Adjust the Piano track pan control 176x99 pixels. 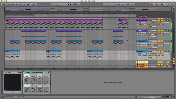[167, 53]
